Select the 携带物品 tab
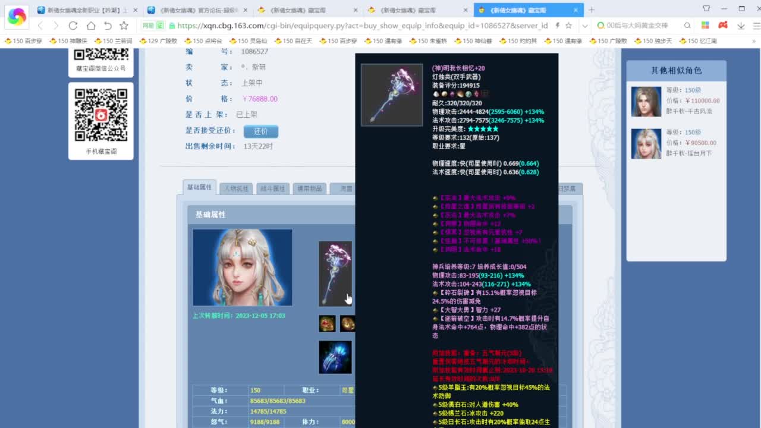This screenshot has height=428, width=761. [310, 188]
